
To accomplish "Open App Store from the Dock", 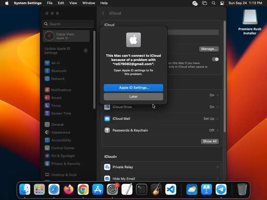I will tap(98, 189).
